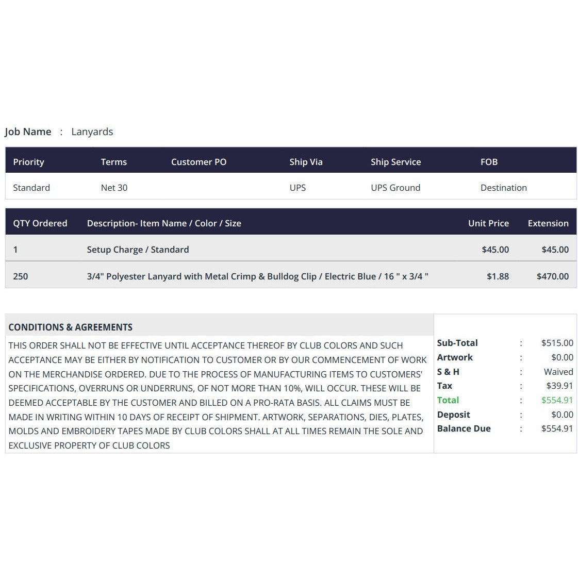Click the UPS Ground ship service value
Viewport: 578px width, 578px height.
point(395,188)
